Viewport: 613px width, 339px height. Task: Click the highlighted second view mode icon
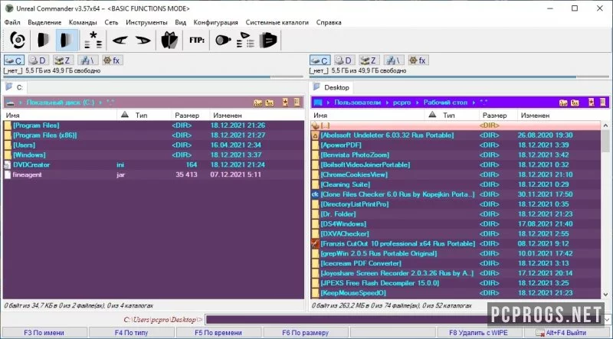[x=67, y=40]
